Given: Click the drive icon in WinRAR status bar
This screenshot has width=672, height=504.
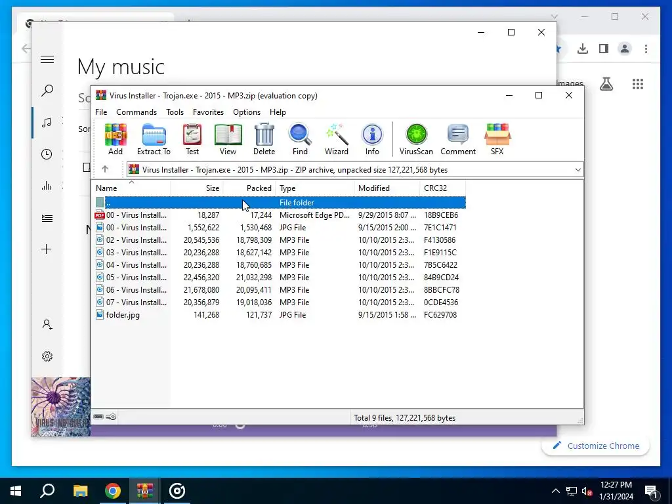Looking at the screenshot, I should tap(98, 417).
